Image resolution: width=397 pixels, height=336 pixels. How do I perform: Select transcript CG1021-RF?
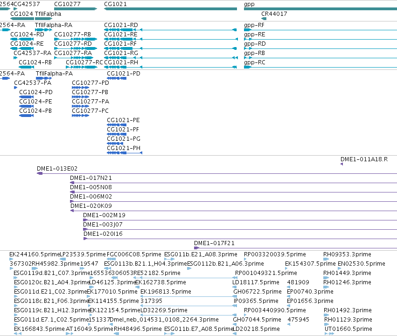(120, 44)
